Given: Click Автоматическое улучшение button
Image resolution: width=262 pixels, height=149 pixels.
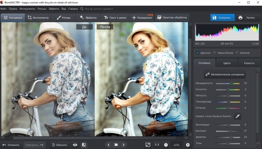Looking at the screenshot, I should [225, 74].
